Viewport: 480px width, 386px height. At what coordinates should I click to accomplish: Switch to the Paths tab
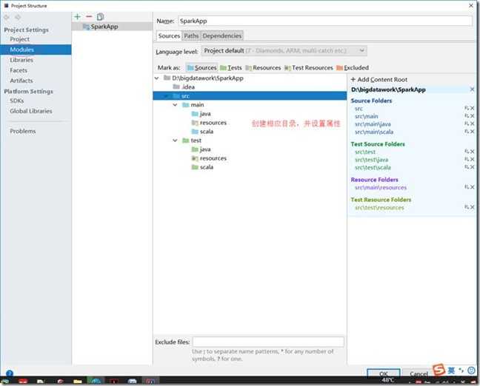click(x=191, y=35)
